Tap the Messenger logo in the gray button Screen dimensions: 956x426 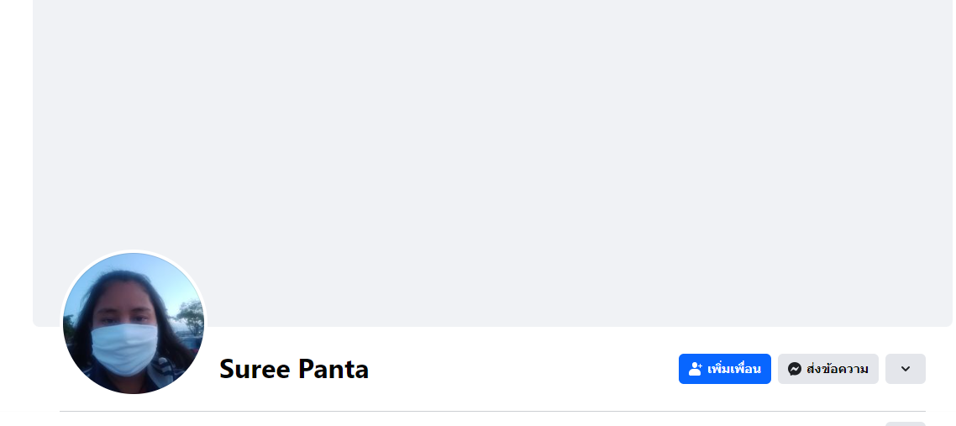pyautogui.click(x=794, y=369)
